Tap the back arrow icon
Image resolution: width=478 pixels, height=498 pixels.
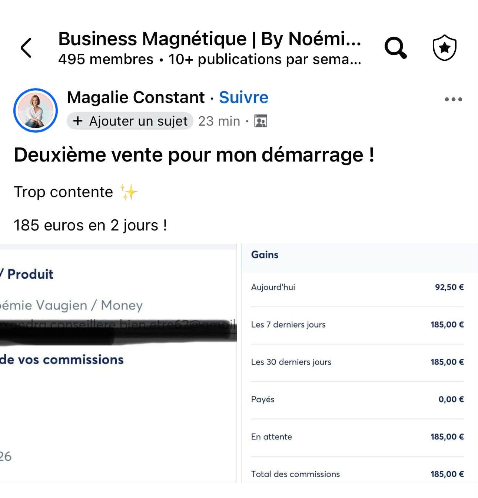(26, 48)
